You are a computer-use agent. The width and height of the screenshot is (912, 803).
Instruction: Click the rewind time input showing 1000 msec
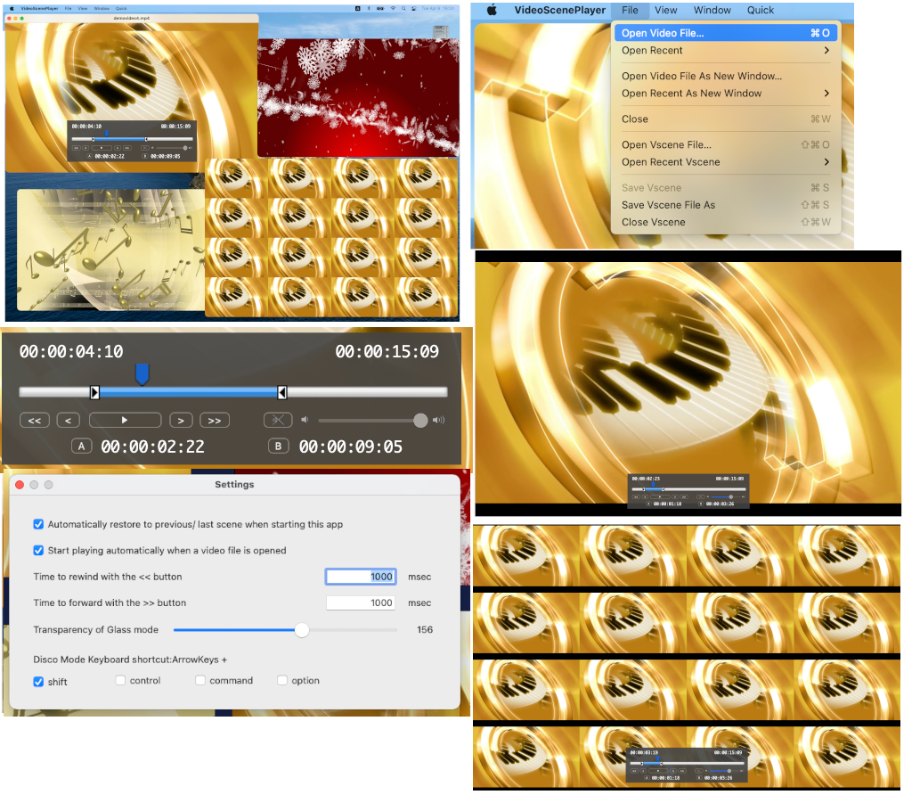pos(360,577)
